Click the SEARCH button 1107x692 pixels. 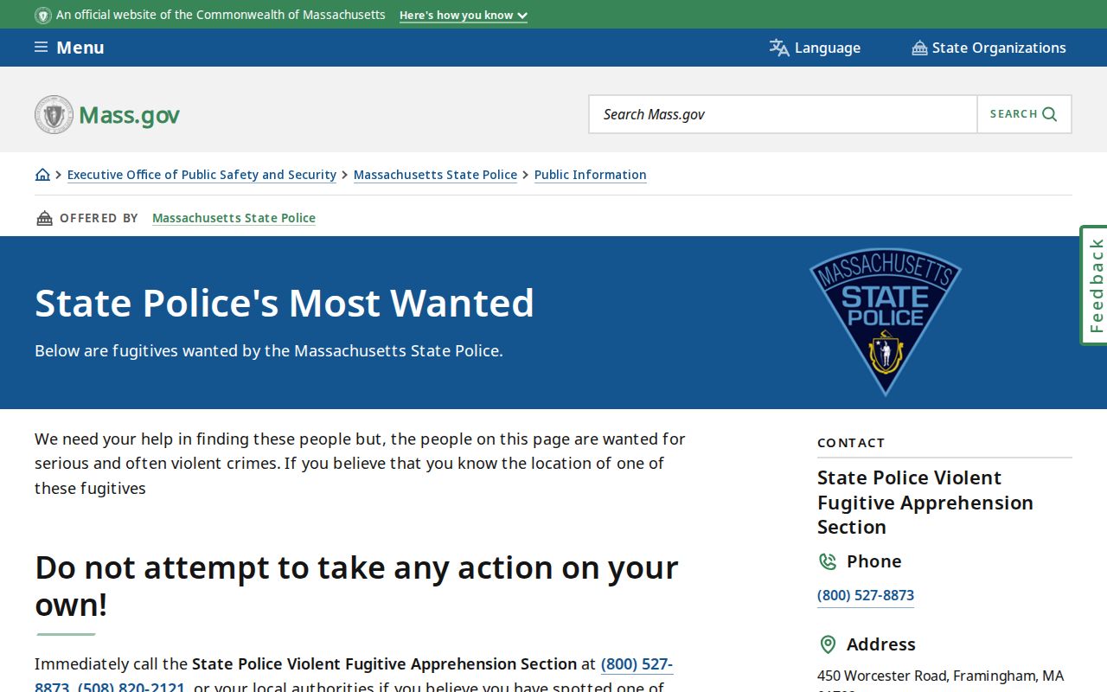coord(1024,114)
